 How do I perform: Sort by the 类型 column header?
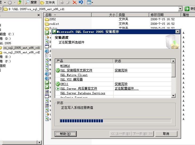(133, 15)
